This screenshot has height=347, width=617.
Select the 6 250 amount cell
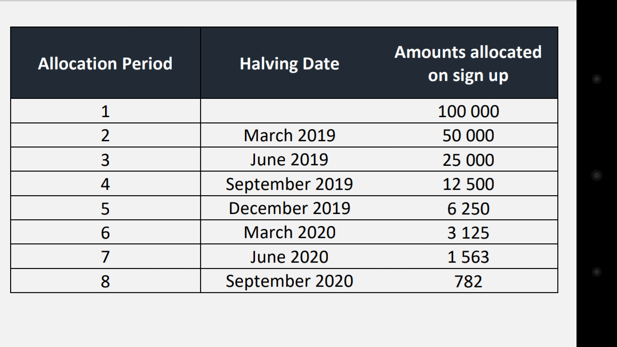[468, 209]
